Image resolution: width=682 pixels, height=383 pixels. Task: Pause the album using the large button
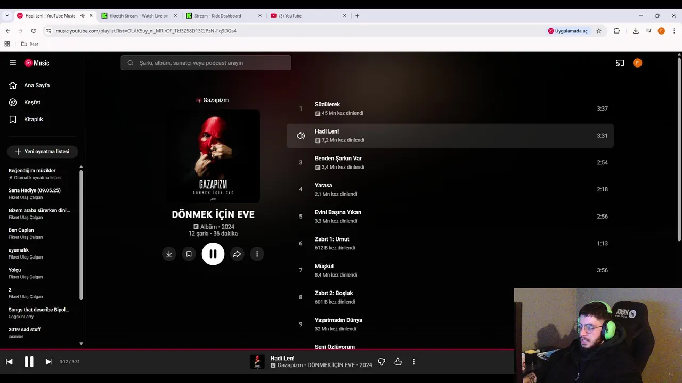click(213, 254)
